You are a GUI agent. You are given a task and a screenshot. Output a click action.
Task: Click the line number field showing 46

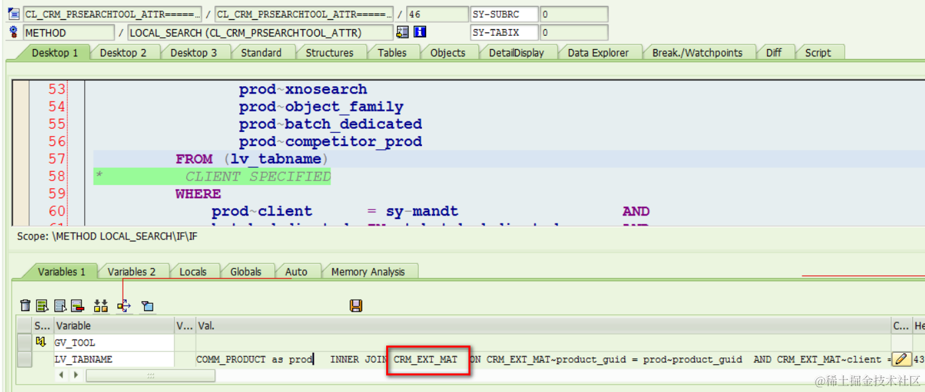[x=437, y=14]
